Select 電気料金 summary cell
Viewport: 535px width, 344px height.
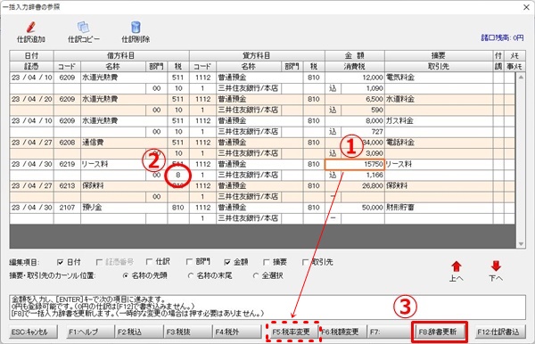click(439, 78)
